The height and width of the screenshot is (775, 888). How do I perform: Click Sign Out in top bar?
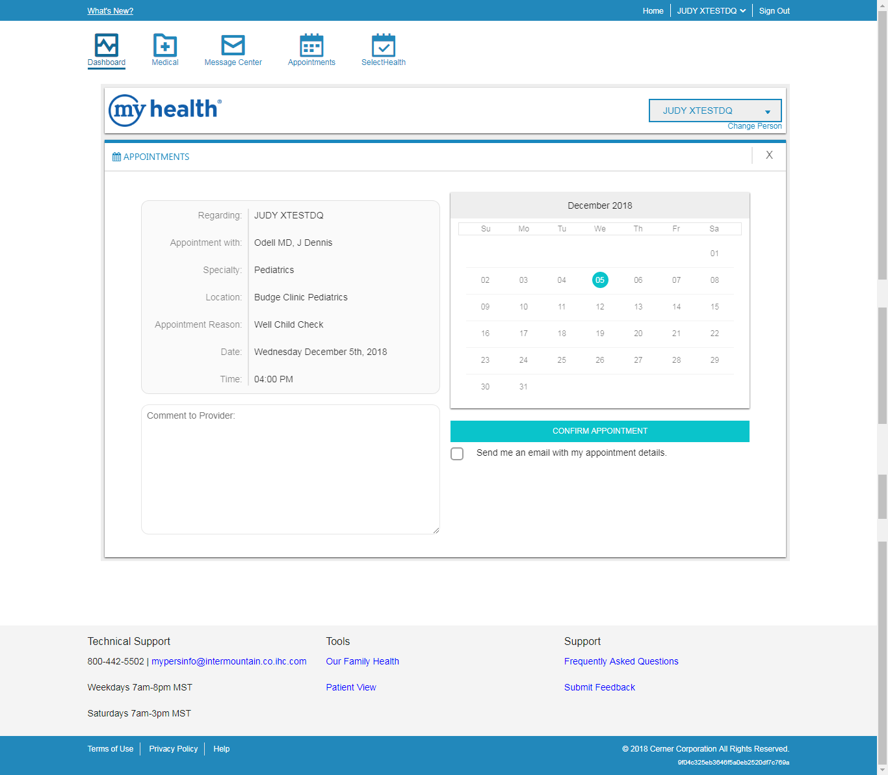(x=774, y=11)
